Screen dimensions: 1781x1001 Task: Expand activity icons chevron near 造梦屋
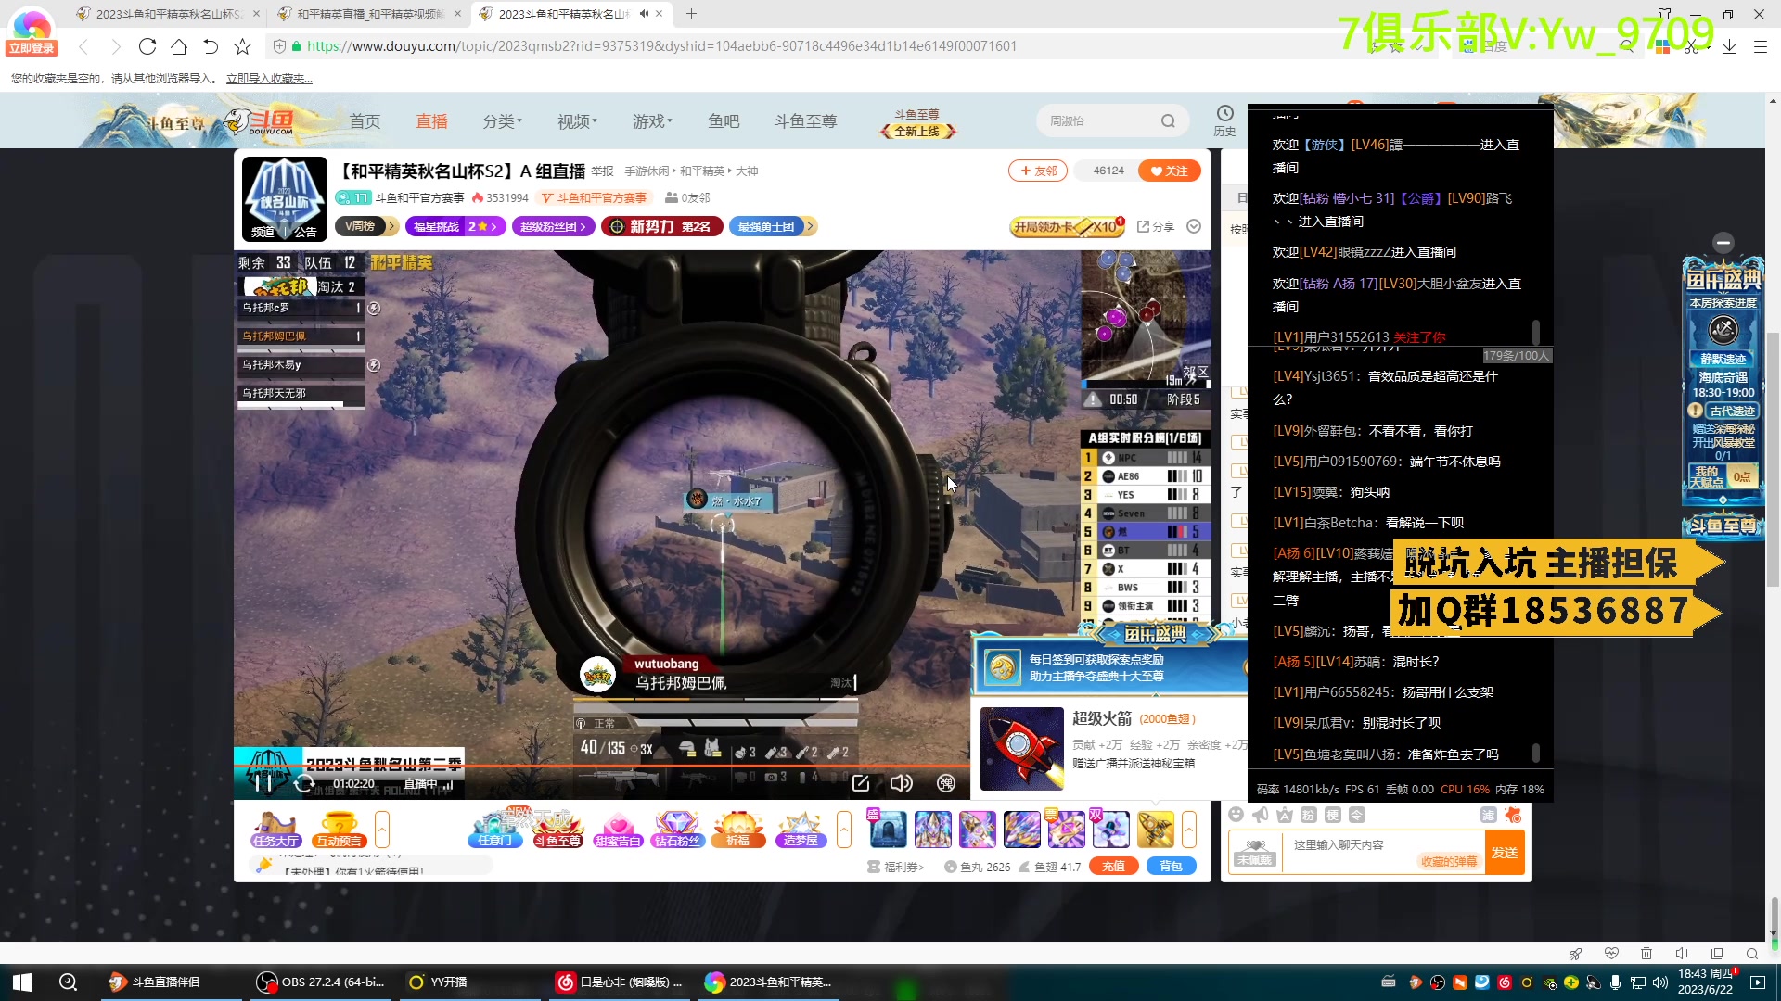click(x=843, y=829)
